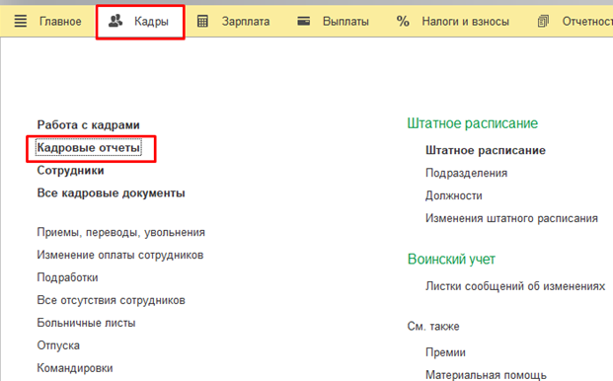Open the Налоги и взносы section
Viewport: 613px width, 381px height.
(x=465, y=21)
